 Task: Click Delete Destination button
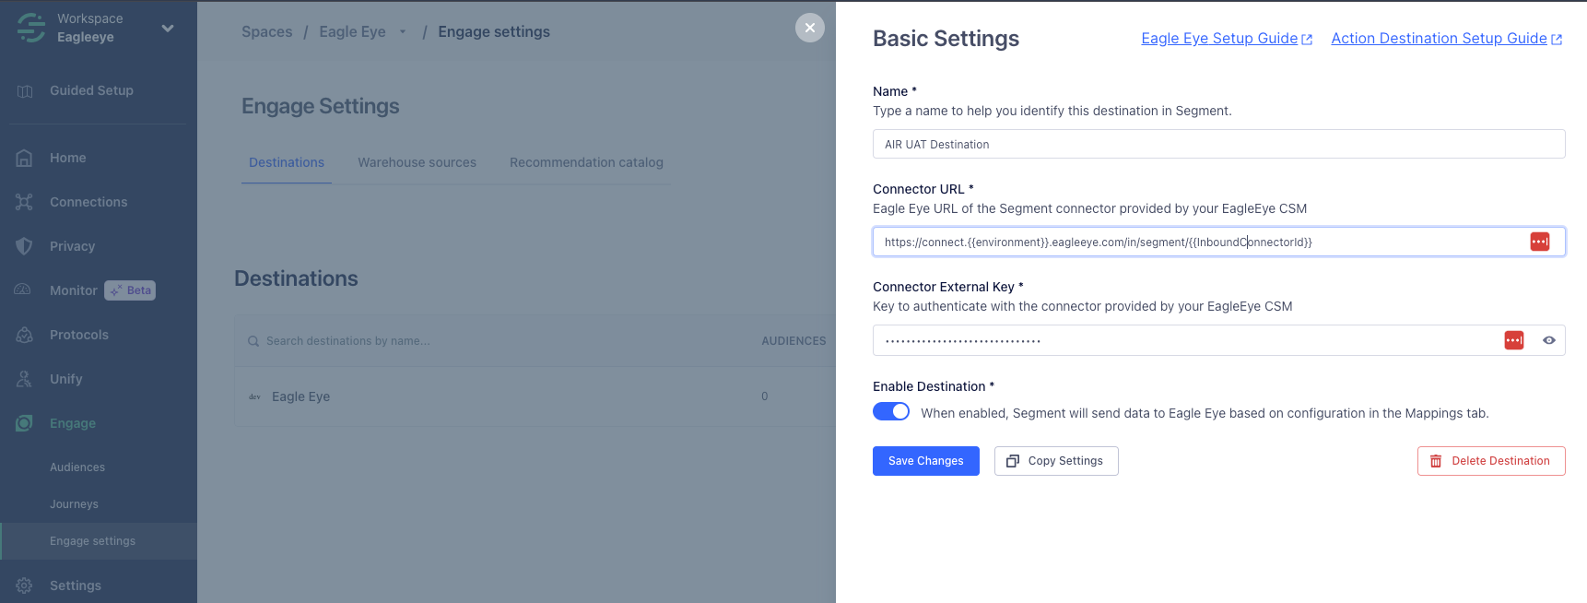pyautogui.click(x=1491, y=461)
